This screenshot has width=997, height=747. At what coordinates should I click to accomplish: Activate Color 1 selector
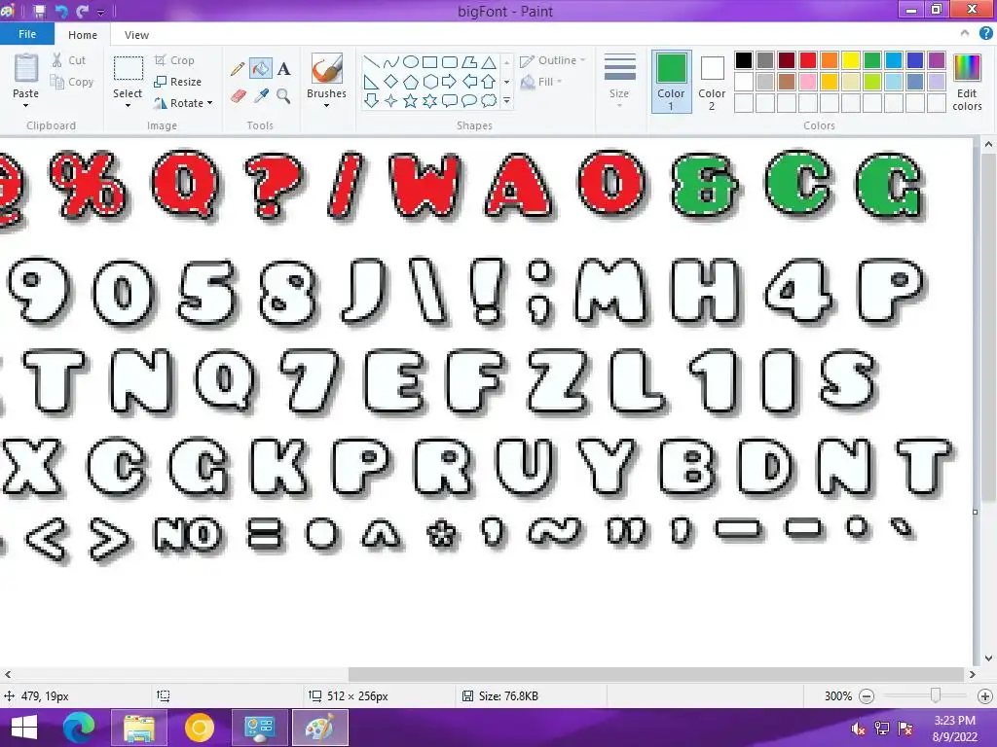point(671,82)
